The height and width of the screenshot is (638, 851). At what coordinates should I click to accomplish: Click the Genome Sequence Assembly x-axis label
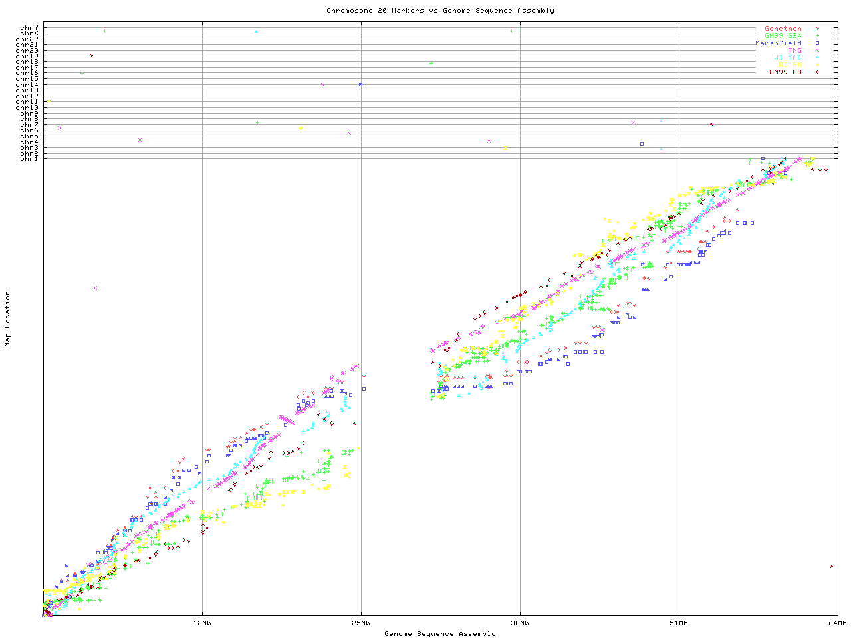click(440, 634)
